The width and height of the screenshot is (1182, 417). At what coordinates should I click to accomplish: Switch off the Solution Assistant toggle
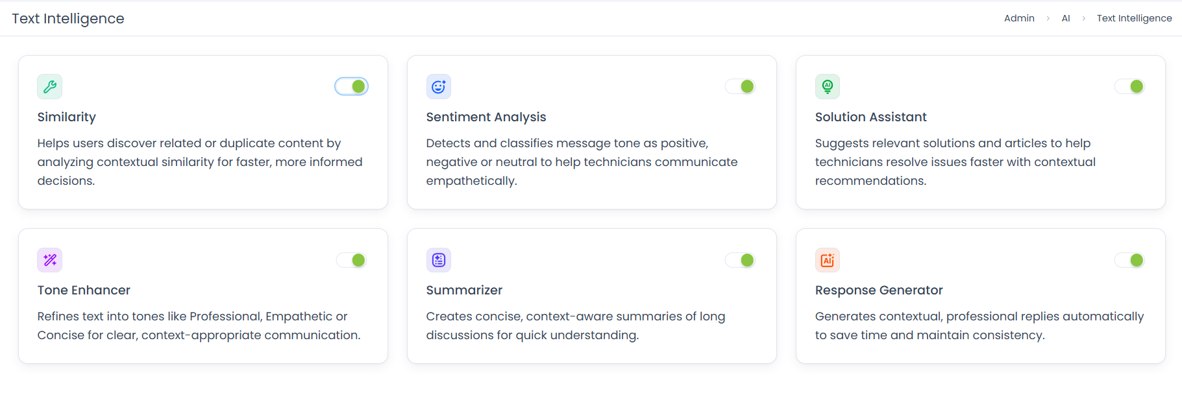[x=1129, y=86]
